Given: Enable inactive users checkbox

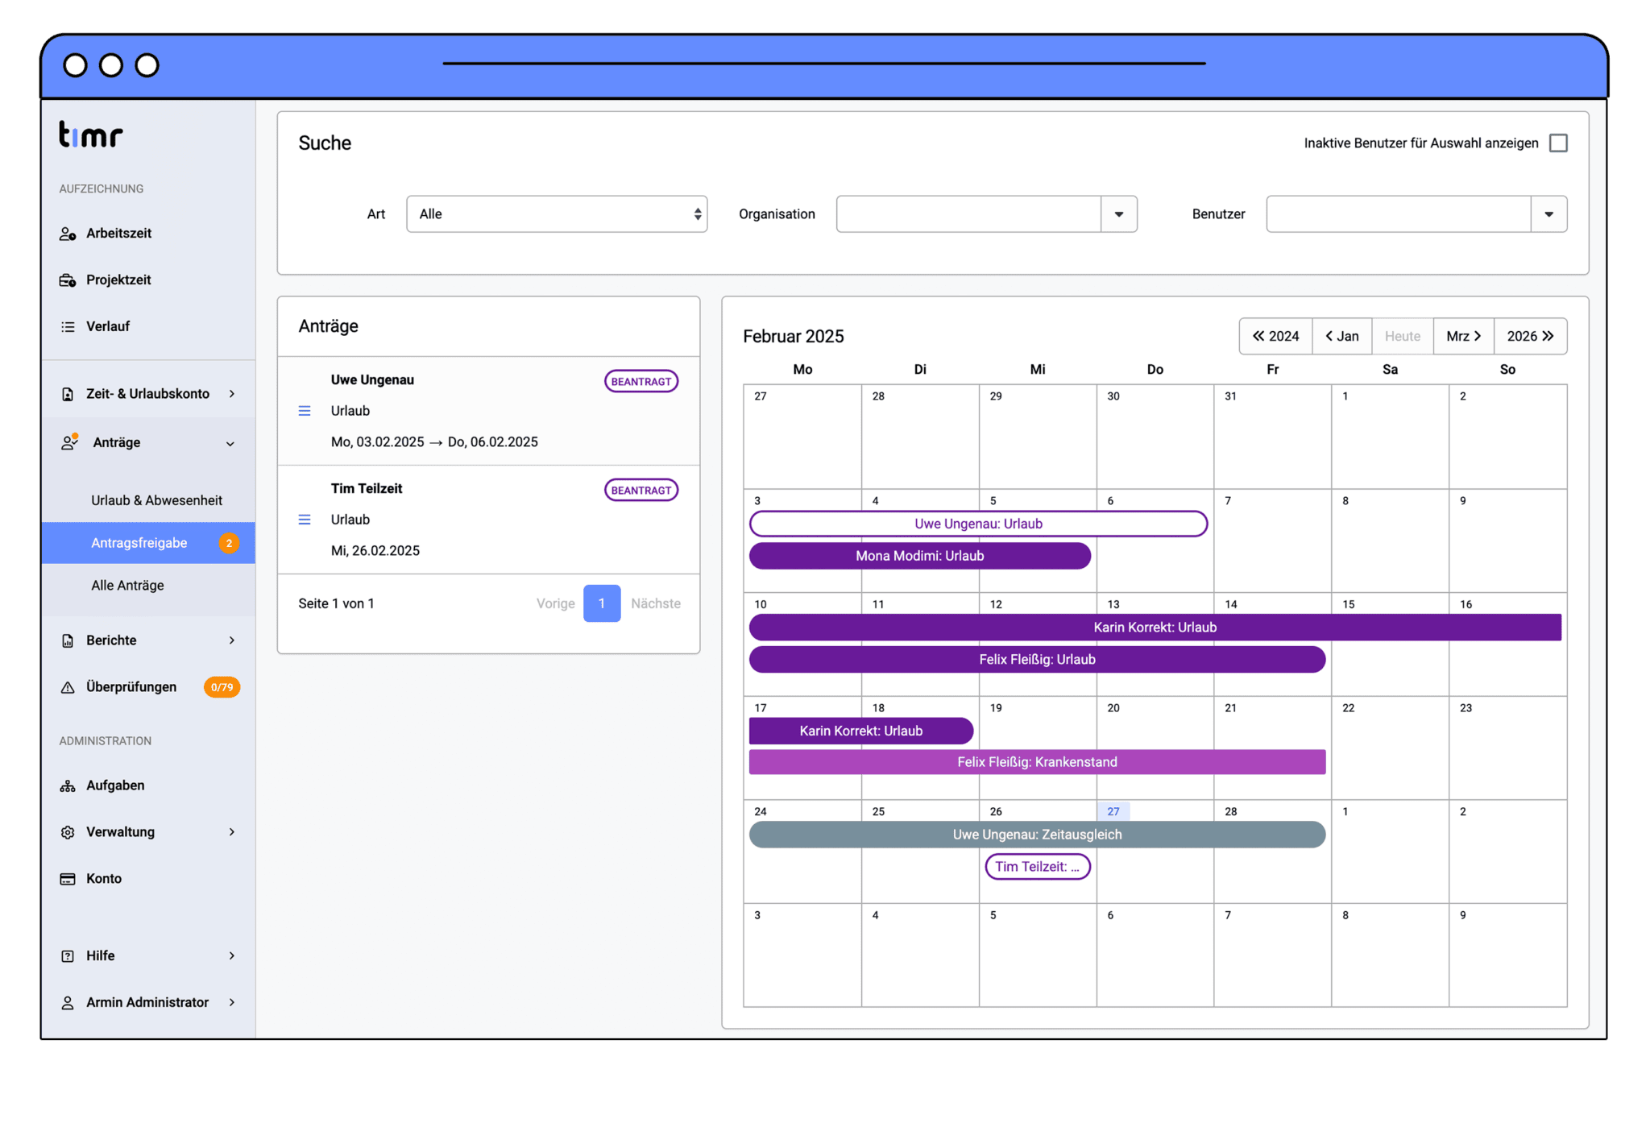Looking at the screenshot, I should [1558, 143].
